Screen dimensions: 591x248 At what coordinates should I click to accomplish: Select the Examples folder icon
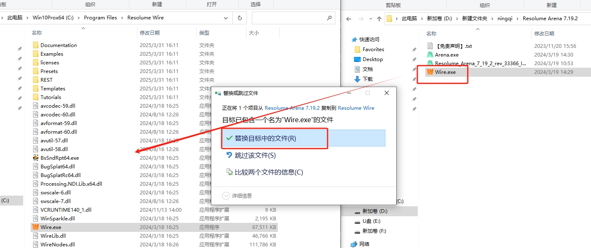[36, 54]
